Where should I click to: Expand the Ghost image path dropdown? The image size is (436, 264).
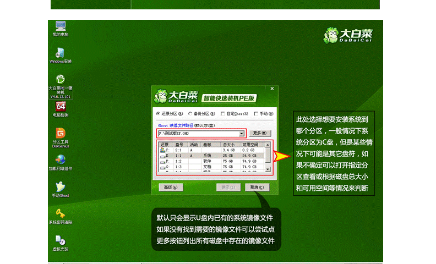click(241, 133)
